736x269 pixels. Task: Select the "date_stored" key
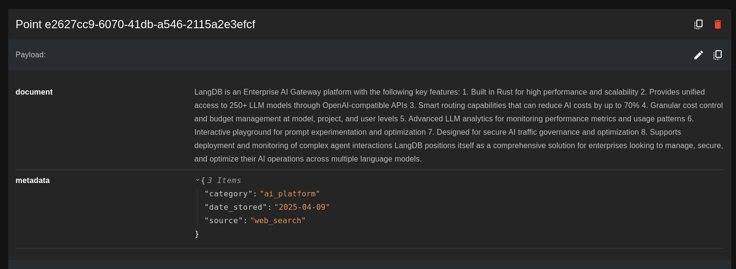(x=235, y=207)
